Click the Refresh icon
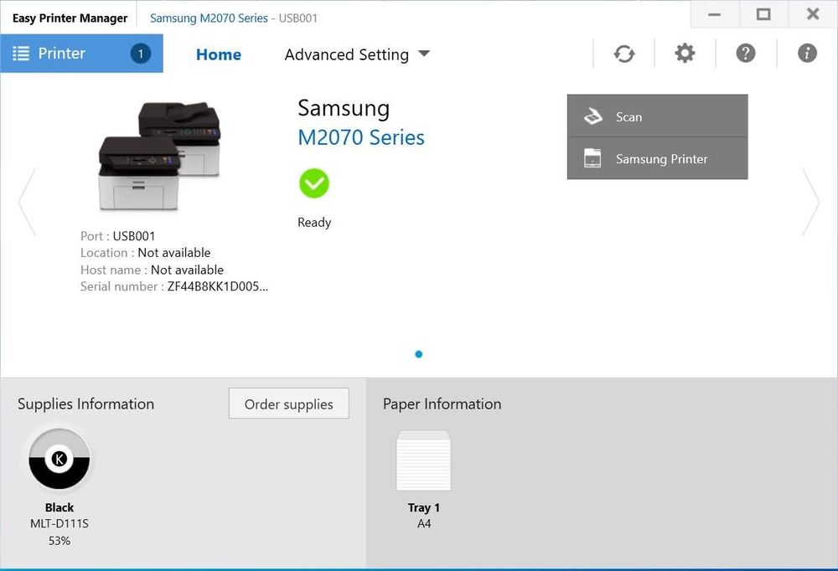Viewport: 838px width, 571px height. click(x=623, y=54)
